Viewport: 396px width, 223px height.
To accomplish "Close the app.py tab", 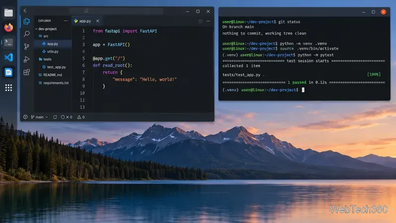I will tap(98, 21).
